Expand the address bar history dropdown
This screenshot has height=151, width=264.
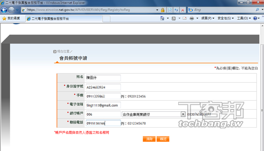pyautogui.click(x=157, y=10)
